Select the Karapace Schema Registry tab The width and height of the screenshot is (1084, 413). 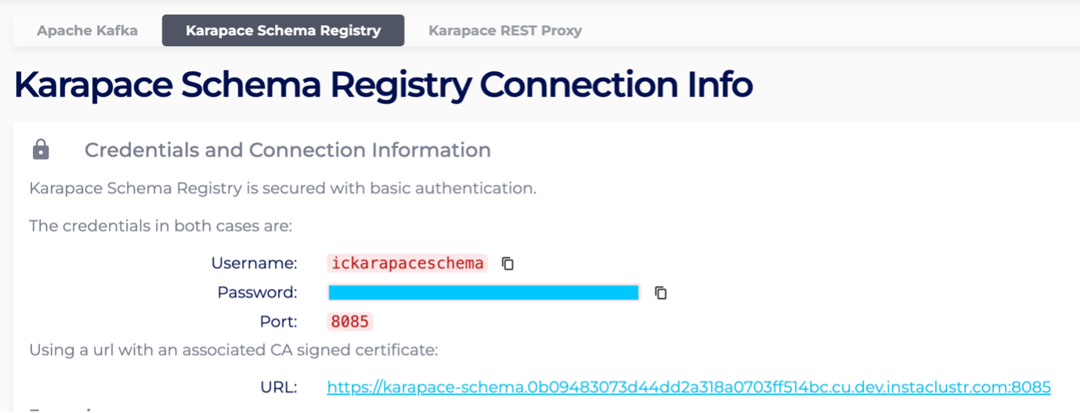(x=283, y=31)
